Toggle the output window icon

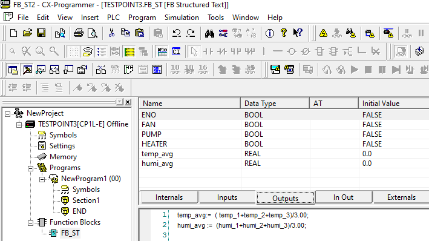(27, 70)
